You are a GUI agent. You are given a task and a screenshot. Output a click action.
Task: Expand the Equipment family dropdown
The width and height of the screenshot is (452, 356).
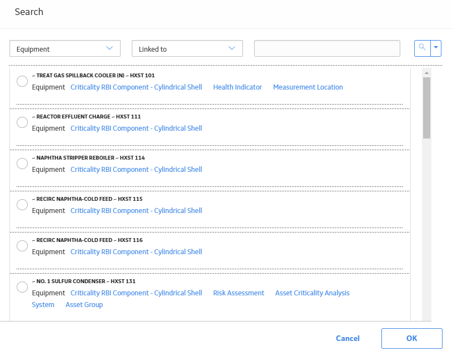65,48
